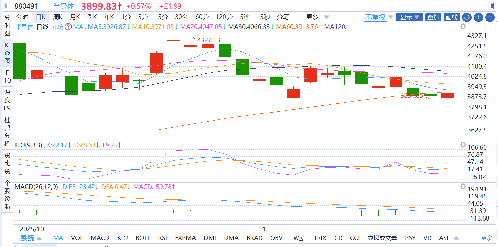Image resolution: width=498 pixels, height=247 pixels.
Task: Select DMI indicator
Action: (210, 238)
